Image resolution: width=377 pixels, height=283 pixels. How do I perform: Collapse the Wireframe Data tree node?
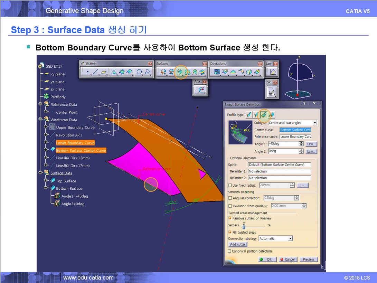click(x=40, y=120)
